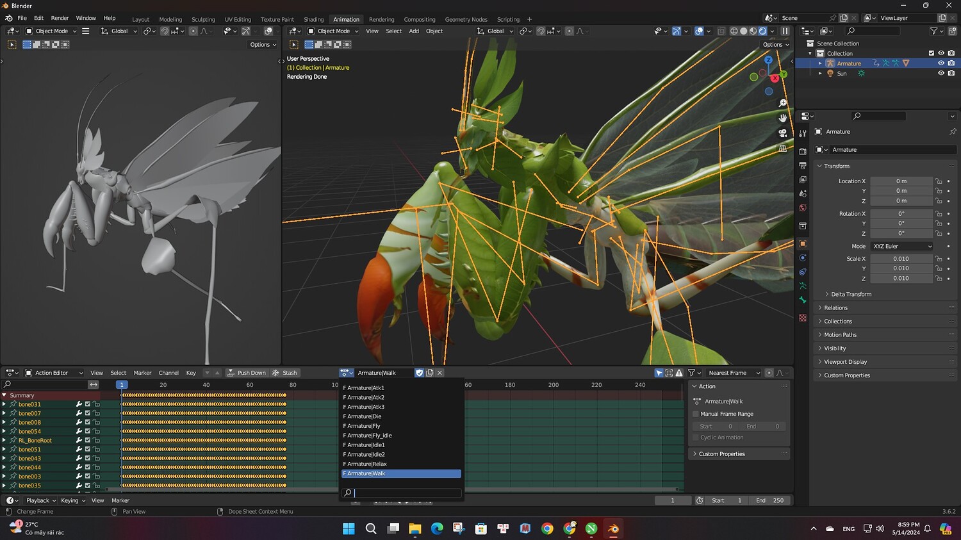This screenshot has height=540, width=961.
Task: Toggle perspective/orthographic grid icon
Action: click(782, 149)
